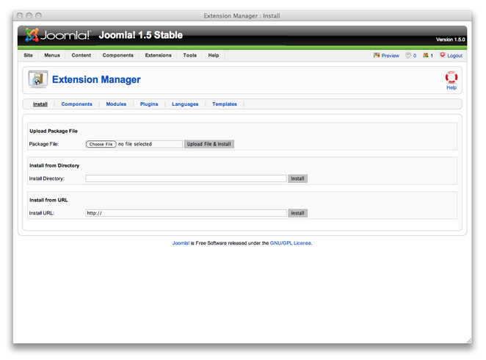Image resolution: width=486 pixels, height=360 pixels.
Task: Select the Templates tab
Action: (225, 104)
